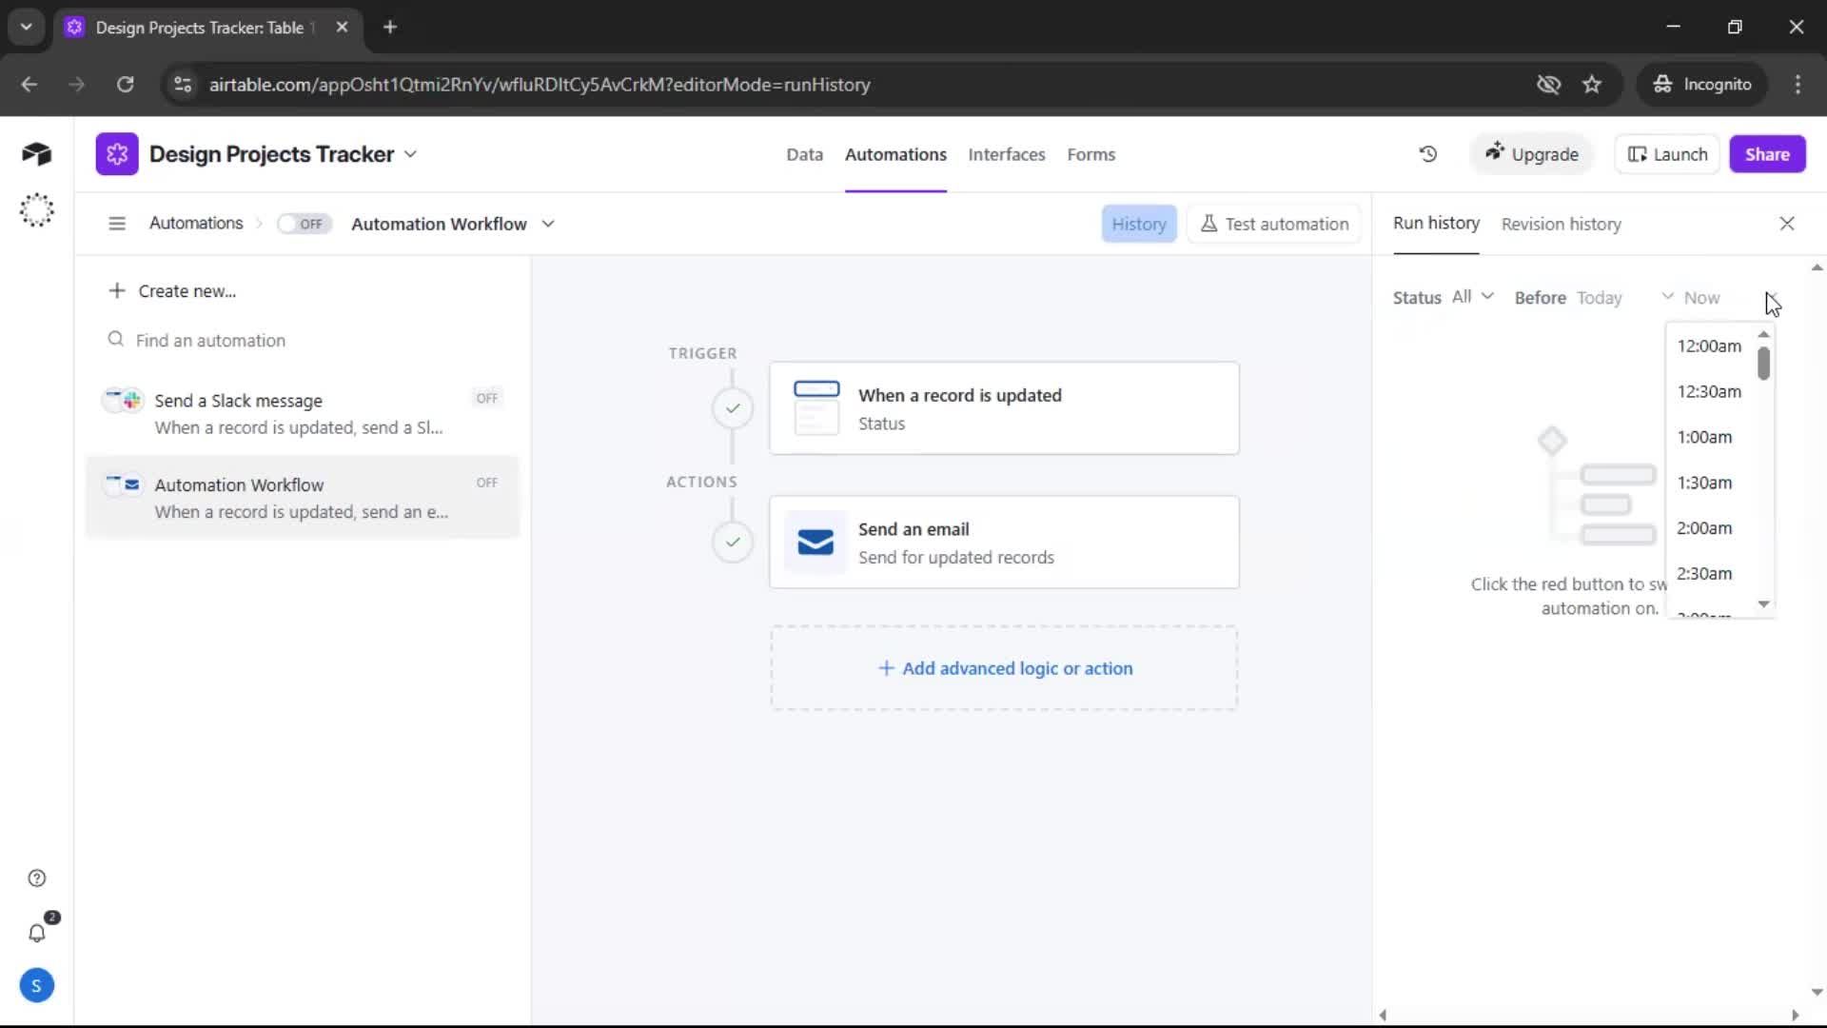Open the help question mark icon
Viewport: 1827px width, 1028px height.
tap(36, 878)
